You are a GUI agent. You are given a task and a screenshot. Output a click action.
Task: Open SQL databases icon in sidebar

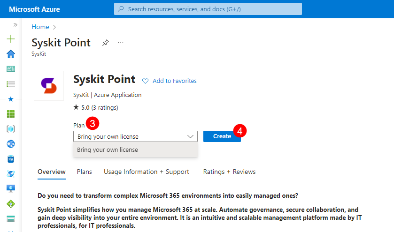click(11, 159)
